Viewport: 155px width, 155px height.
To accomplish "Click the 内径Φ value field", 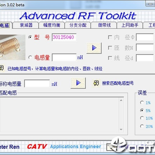I will [x=145, y=37].
